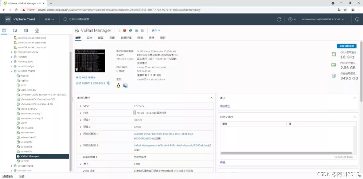363x179 pixels.
Task: Click the red power off VM icon
Action: pyautogui.click(x=124, y=31)
